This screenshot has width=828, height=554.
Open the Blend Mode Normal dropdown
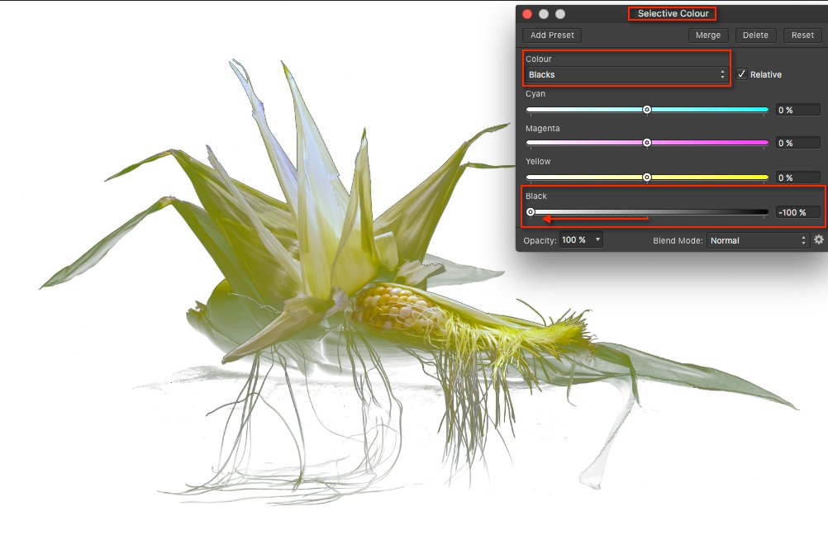[x=758, y=240]
